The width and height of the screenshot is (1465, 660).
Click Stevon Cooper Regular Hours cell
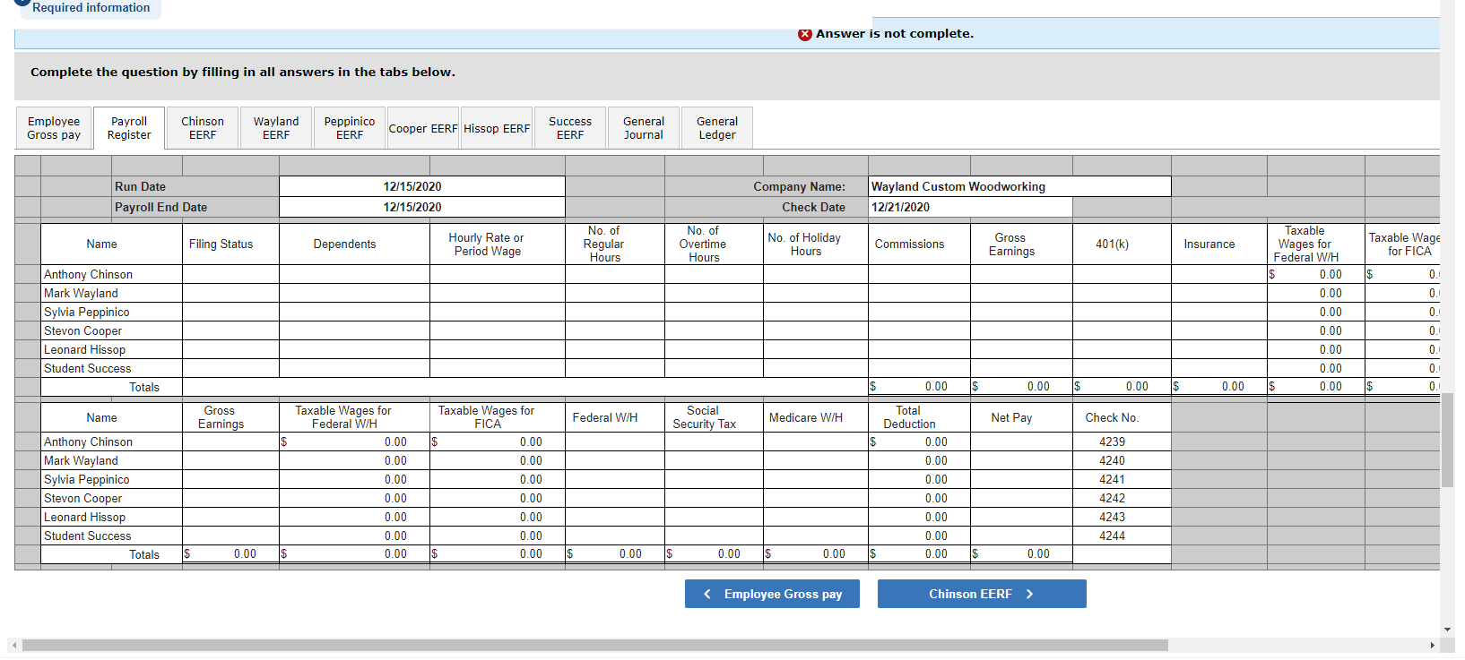click(x=615, y=330)
